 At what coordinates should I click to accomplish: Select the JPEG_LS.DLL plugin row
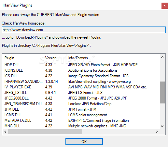click(81, 93)
